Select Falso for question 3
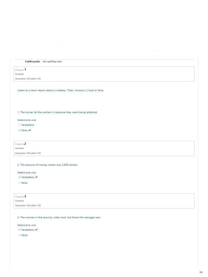208x277 pixels. click(x=19, y=235)
